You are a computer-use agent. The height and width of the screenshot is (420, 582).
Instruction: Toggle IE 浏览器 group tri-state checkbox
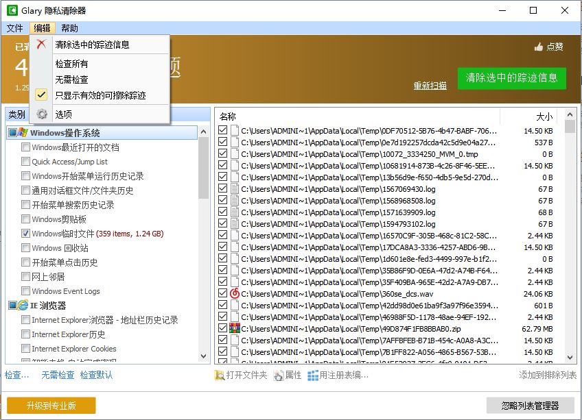[12, 306]
